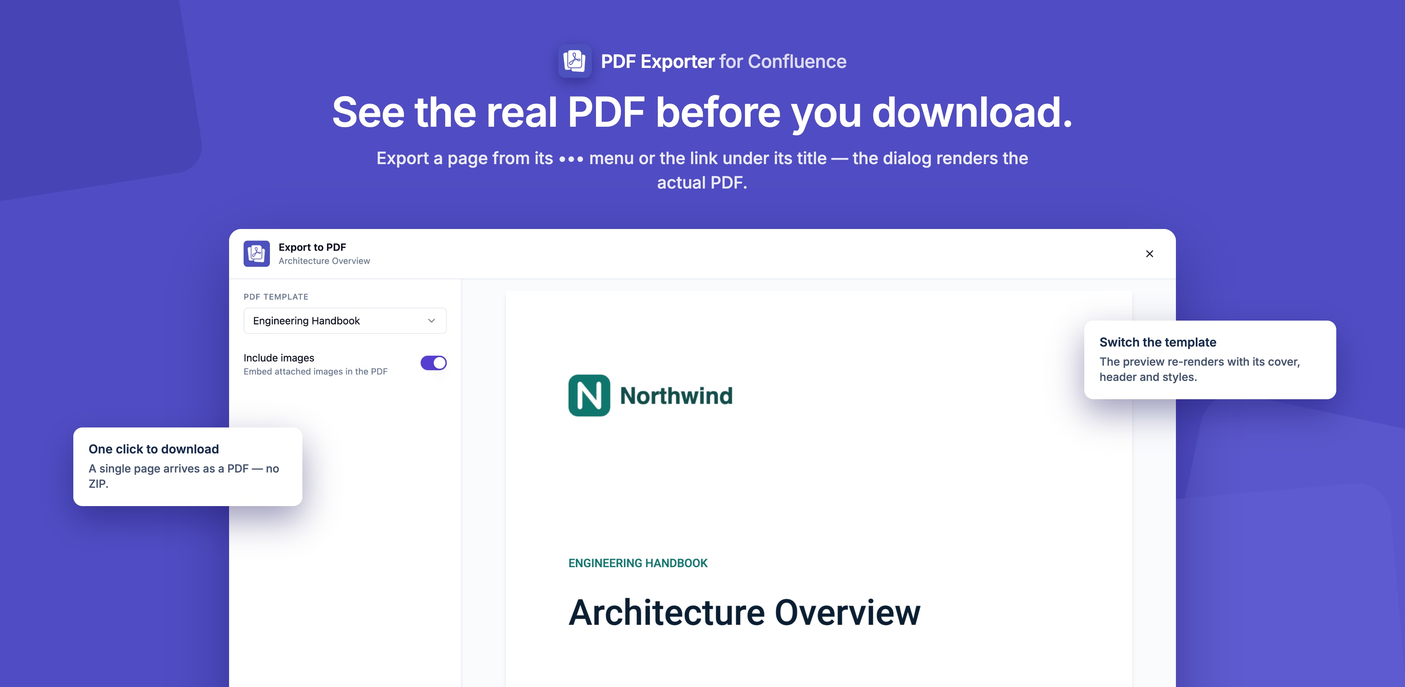Click PDF Exporter for Confluence banner title
The width and height of the screenshot is (1405, 687).
[x=723, y=61]
